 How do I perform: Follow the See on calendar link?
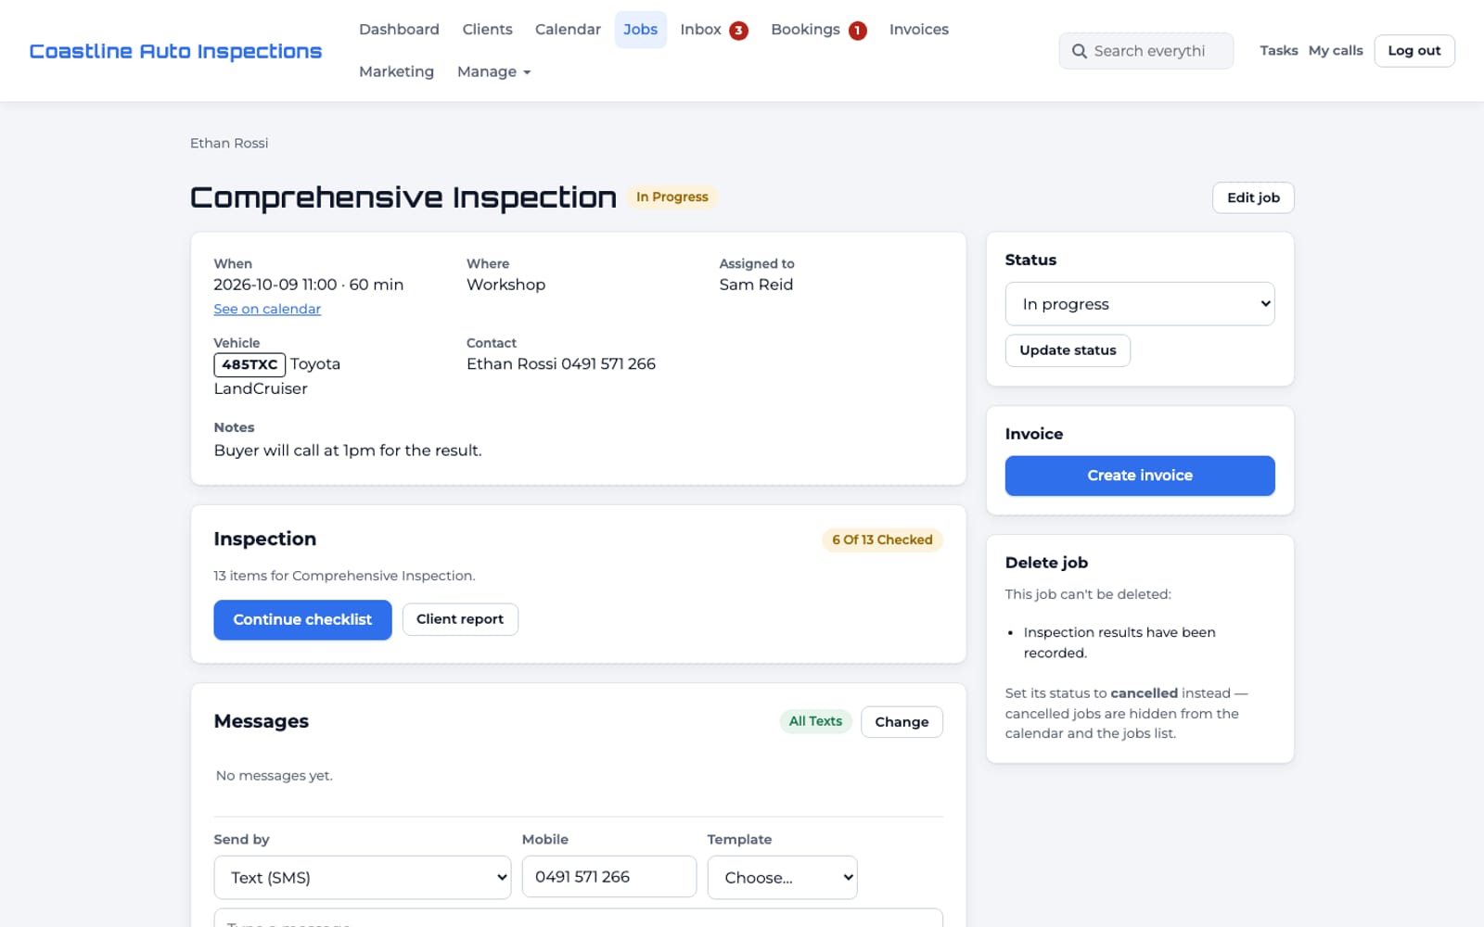click(267, 309)
